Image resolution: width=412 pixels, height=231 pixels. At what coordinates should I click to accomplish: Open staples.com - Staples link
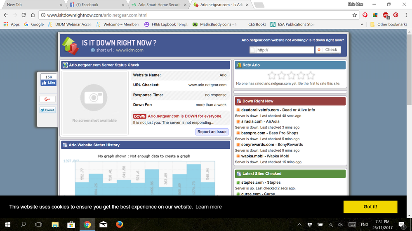click(x=261, y=182)
